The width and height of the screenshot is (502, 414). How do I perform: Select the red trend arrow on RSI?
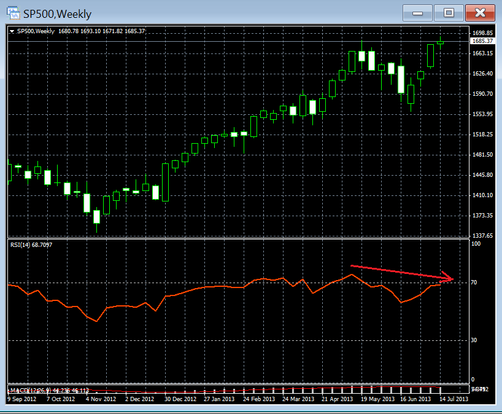[399, 272]
